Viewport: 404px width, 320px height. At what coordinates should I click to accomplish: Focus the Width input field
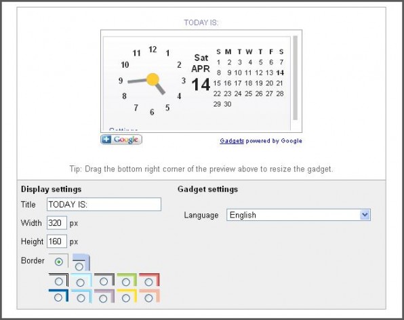(x=57, y=222)
